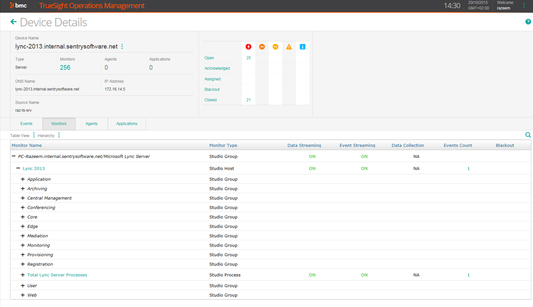Click events count for Total Lync Server Processes
This screenshot has height=307, width=533.
(x=468, y=275)
